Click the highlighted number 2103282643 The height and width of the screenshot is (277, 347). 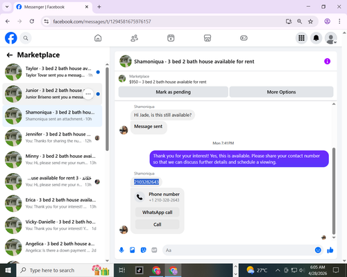tap(146, 182)
